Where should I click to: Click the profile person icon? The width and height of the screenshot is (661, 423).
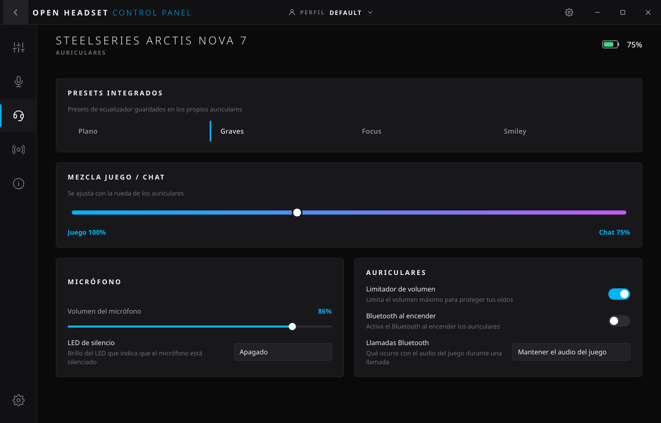[x=292, y=12]
